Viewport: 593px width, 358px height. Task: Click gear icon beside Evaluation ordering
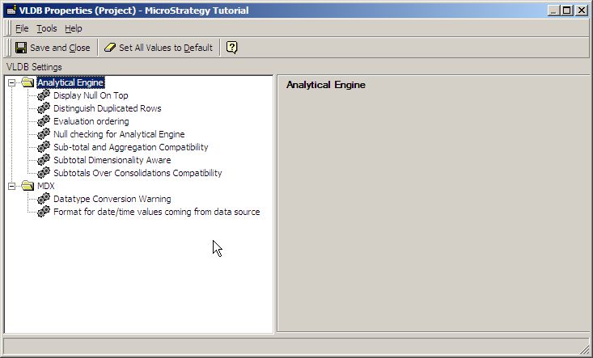pos(44,121)
